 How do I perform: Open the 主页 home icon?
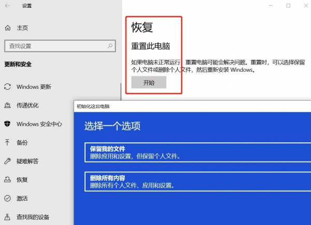click(x=8, y=28)
